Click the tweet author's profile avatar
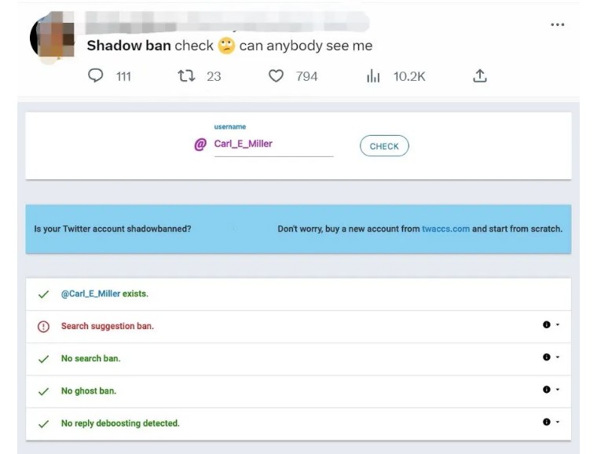Viewport: 597px width, 454px height. pyautogui.click(x=53, y=37)
